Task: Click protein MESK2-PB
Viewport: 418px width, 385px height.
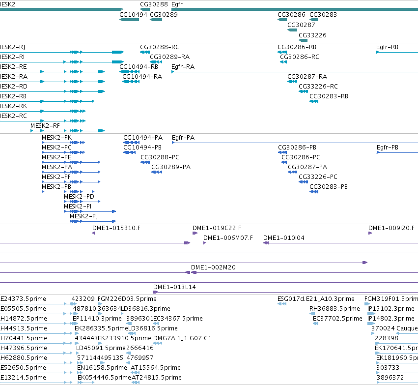Action: coord(56,187)
